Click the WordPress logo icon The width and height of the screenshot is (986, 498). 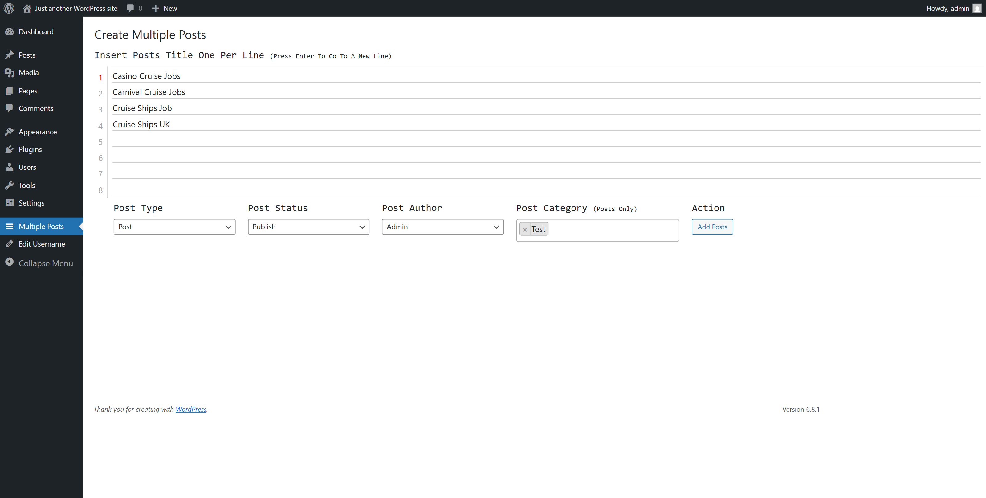[9, 8]
